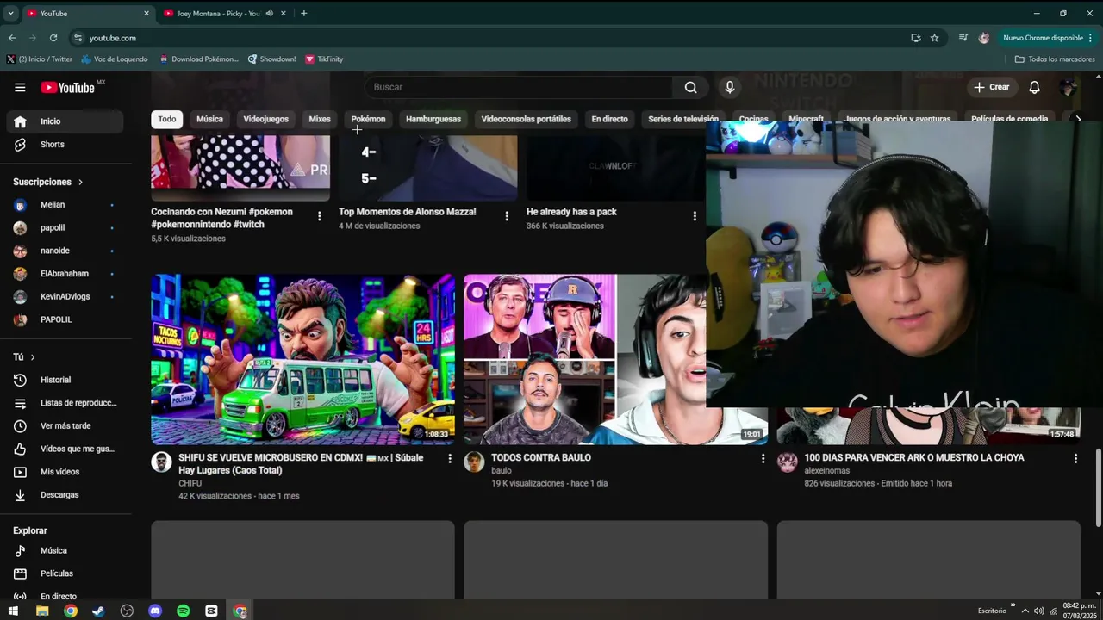Image resolution: width=1103 pixels, height=620 pixels.
Task: Open the alexeinomas channel avatar
Action: click(x=787, y=462)
